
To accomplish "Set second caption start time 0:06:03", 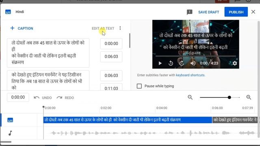I will point(111,75).
